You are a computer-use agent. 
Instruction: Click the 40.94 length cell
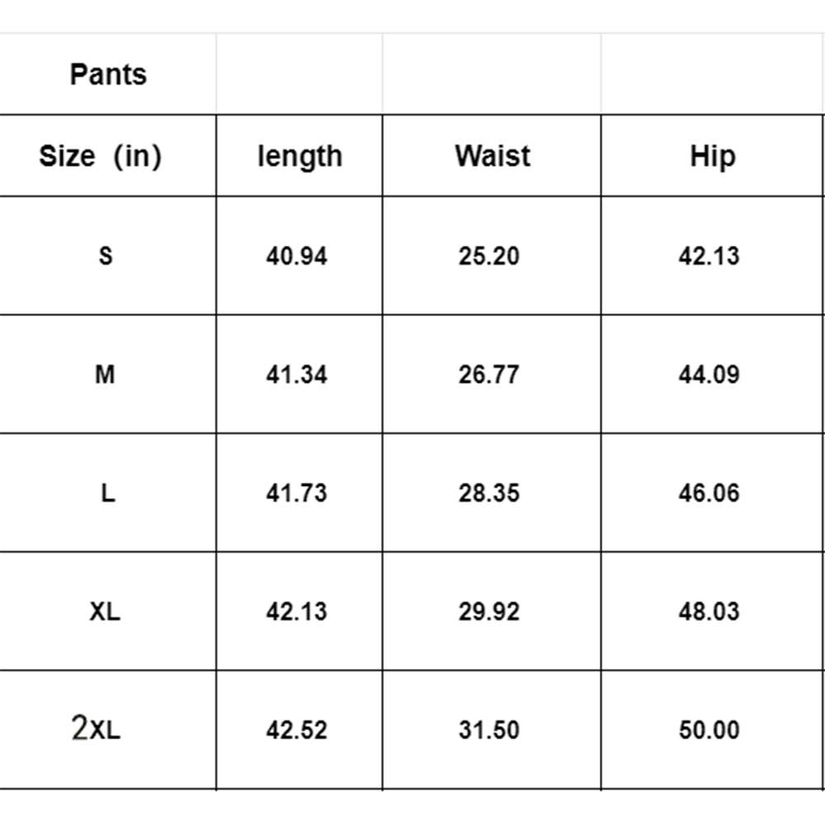(x=296, y=256)
